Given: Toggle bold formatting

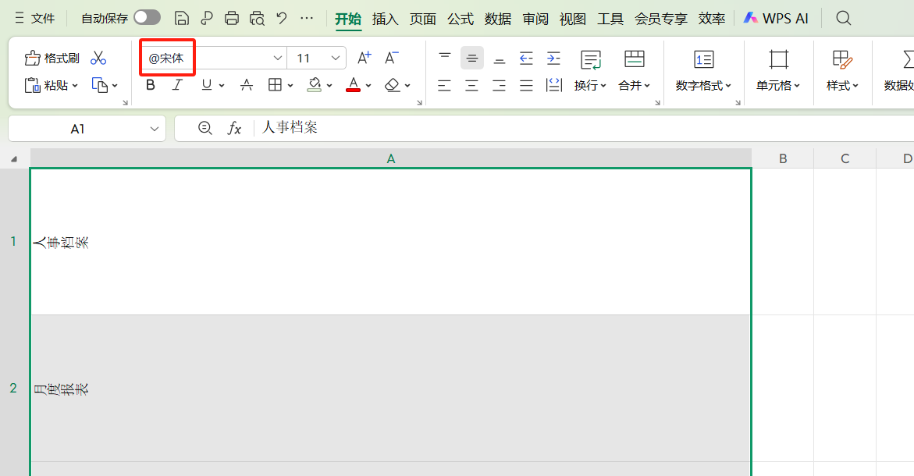Looking at the screenshot, I should coord(151,85).
